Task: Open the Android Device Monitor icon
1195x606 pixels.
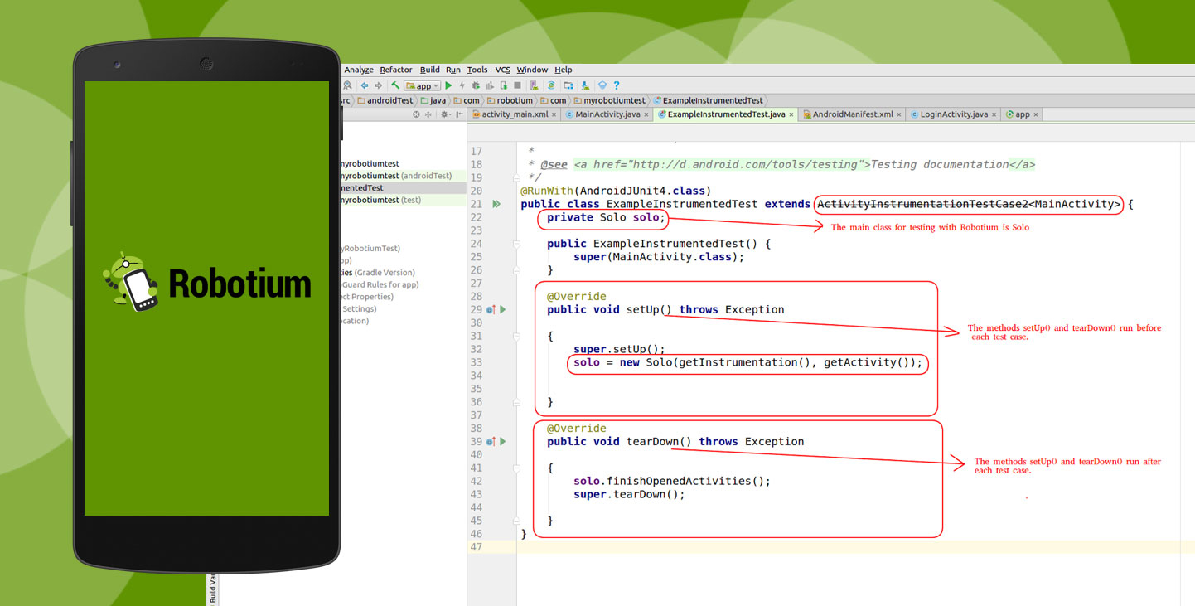Action: pos(602,85)
